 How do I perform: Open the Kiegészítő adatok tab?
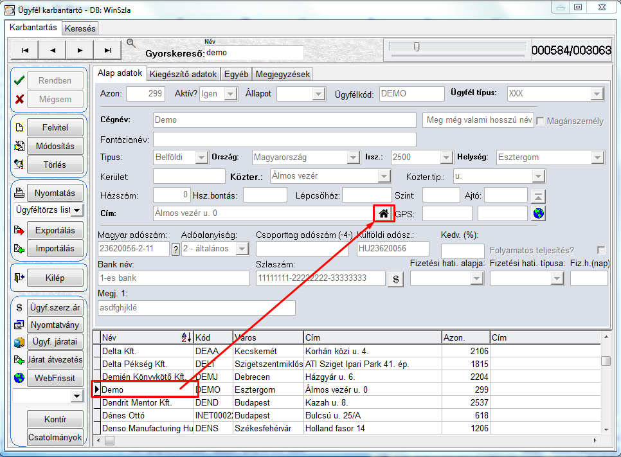point(183,74)
